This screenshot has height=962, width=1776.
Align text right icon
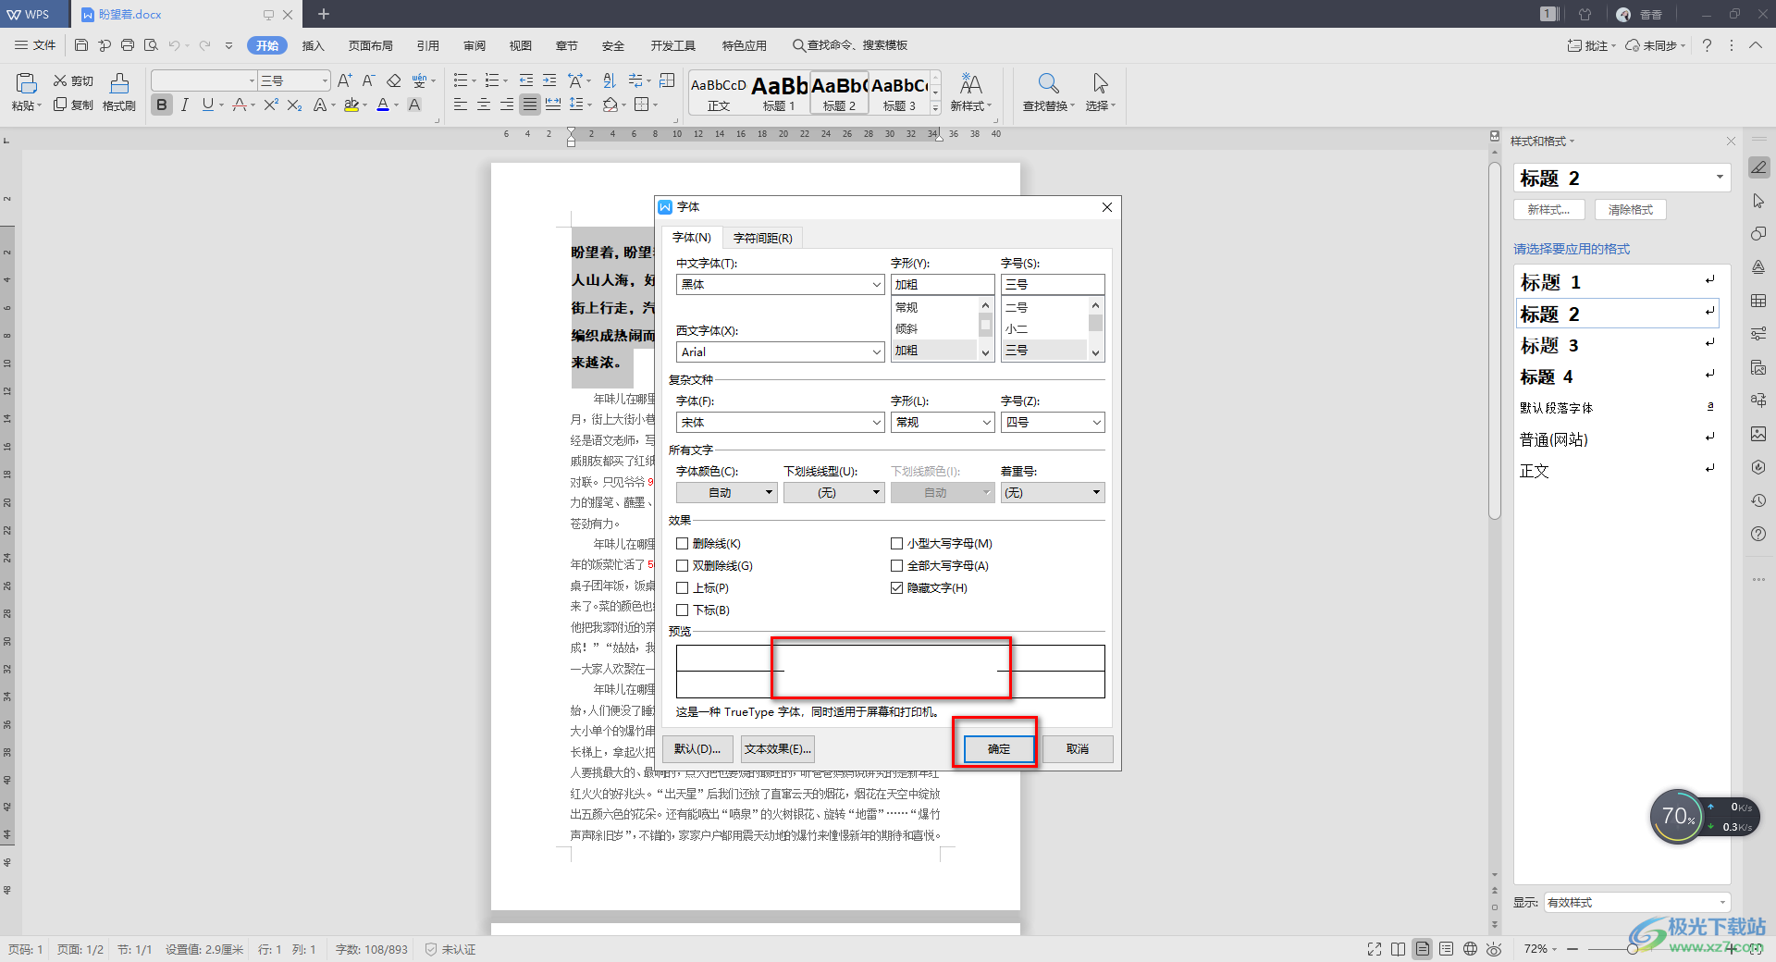pyautogui.click(x=507, y=105)
